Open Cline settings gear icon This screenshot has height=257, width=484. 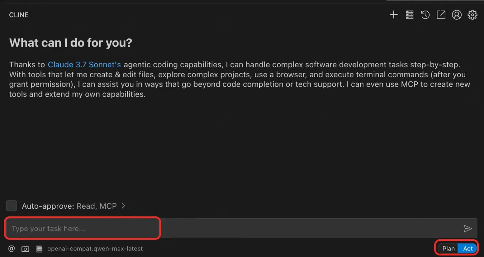[x=472, y=15]
